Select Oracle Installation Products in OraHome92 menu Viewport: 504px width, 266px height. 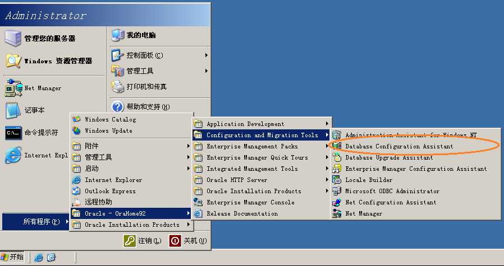262,191
